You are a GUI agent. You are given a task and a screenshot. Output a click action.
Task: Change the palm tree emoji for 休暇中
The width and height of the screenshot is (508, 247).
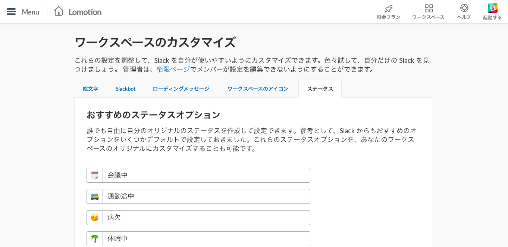pyautogui.click(x=95, y=239)
